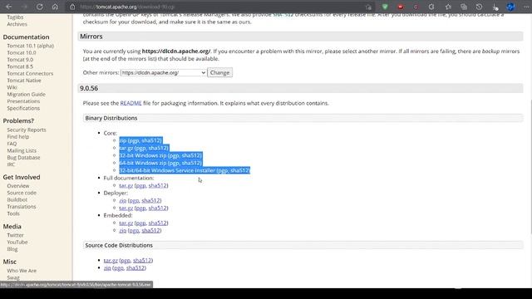The width and height of the screenshot is (532, 299).
Task: Download 32-bit/64-bit Windows Service Installer
Action: point(167,170)
